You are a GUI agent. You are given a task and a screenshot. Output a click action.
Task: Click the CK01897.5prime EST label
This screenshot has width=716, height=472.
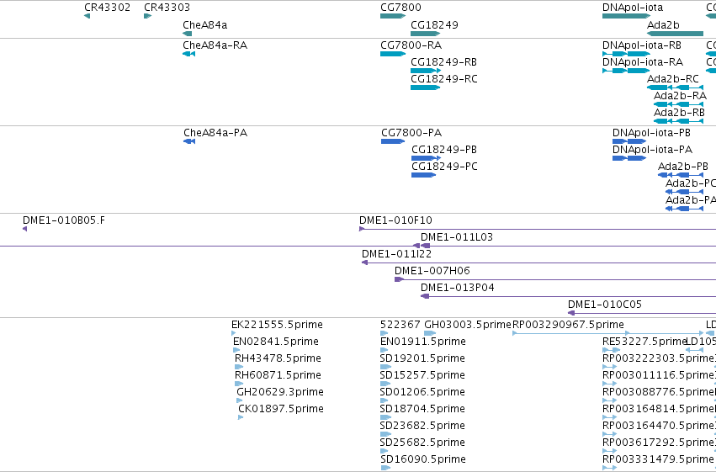click(281, 410)
